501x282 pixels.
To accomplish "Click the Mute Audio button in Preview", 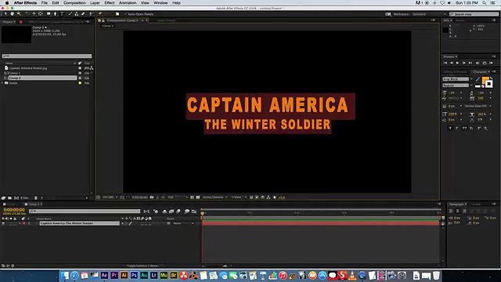I will (x=478, y=63).
